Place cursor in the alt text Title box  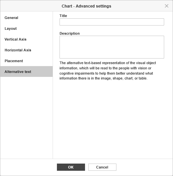(x=112, y=22)
